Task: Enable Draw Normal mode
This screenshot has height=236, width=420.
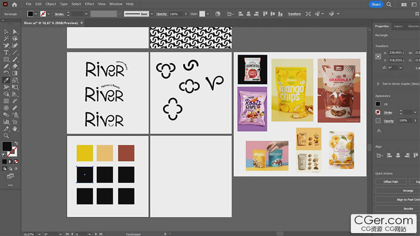Action: coord(5,169)
